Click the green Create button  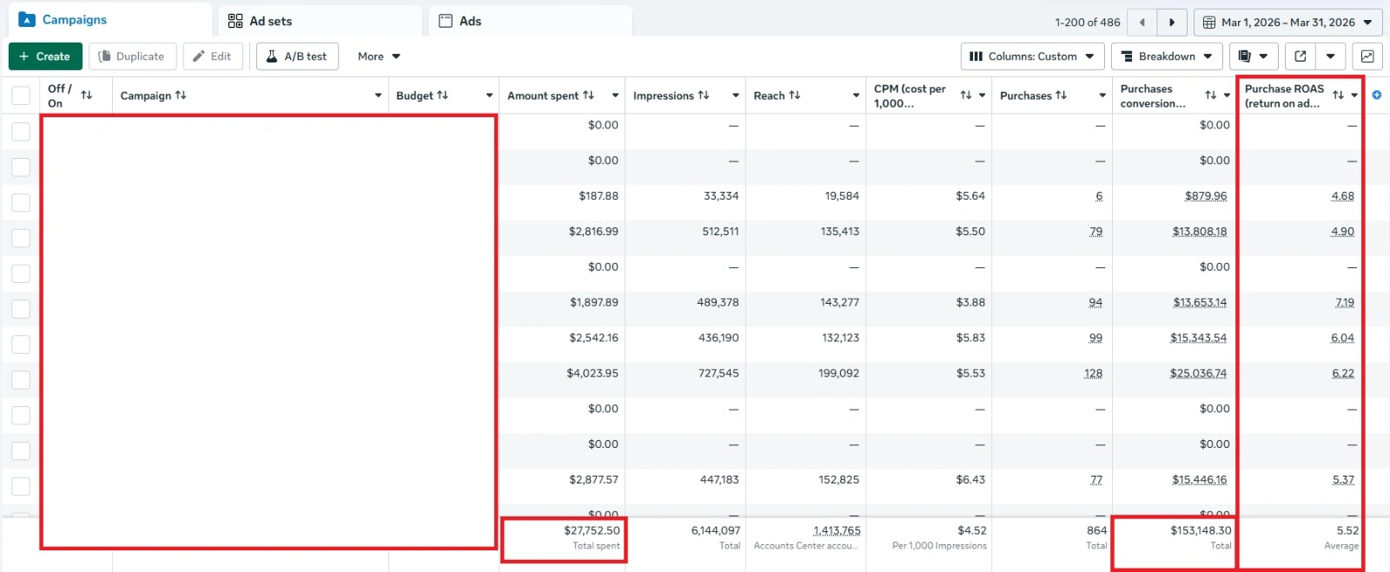click(45, 56)
